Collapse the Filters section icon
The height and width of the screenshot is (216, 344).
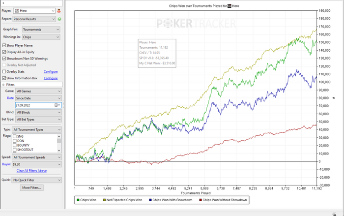pyautogui.click(x=3, y=85)
